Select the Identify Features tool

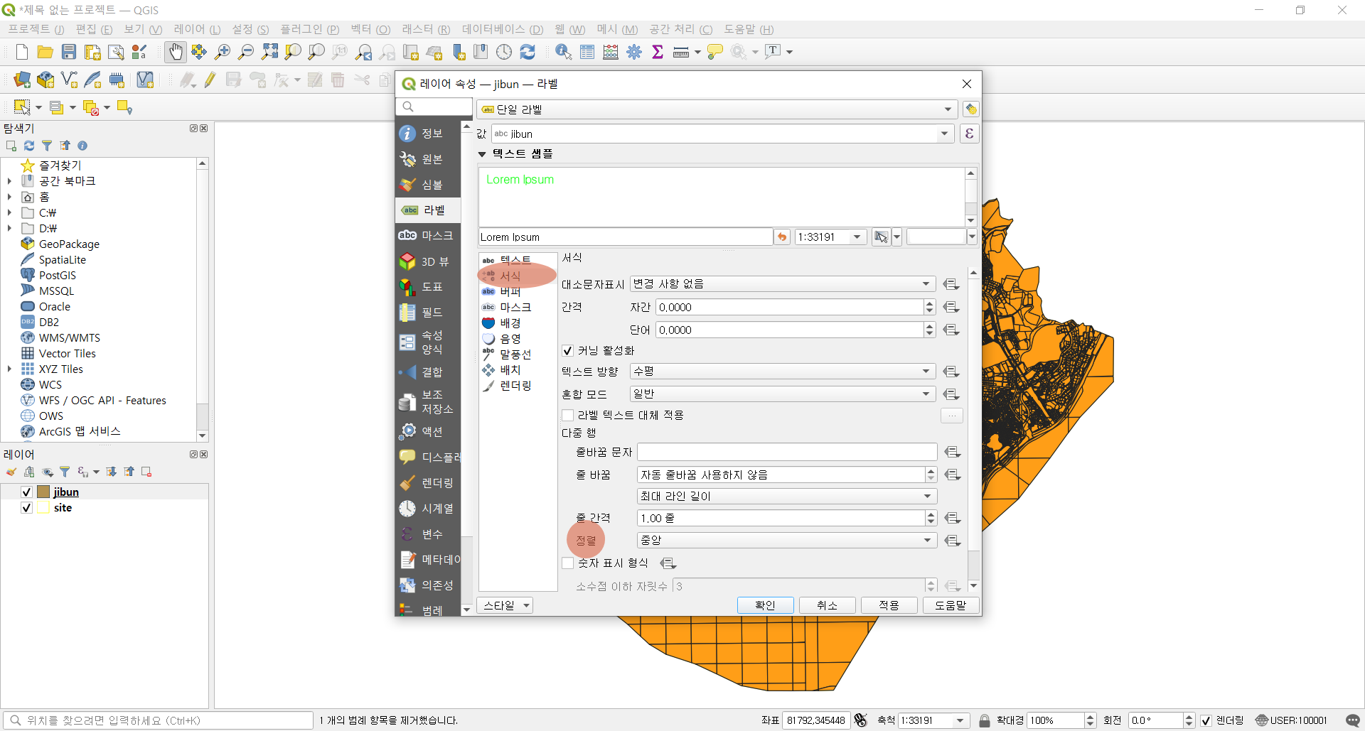pyautogui.click(x=564, y=52)
